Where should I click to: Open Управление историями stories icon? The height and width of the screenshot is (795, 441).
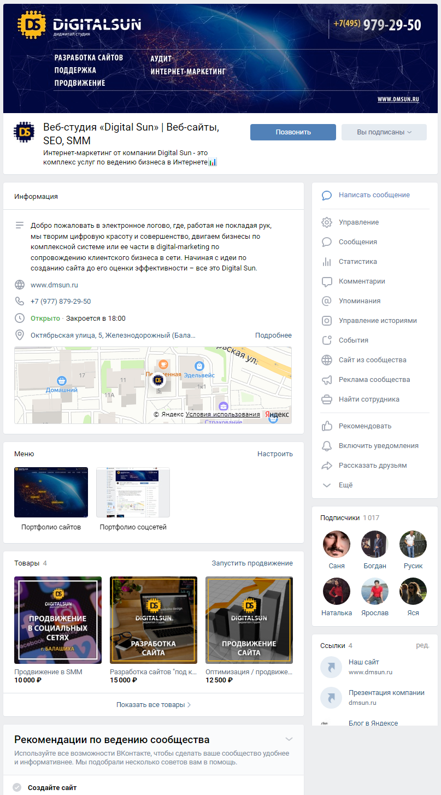327,320
